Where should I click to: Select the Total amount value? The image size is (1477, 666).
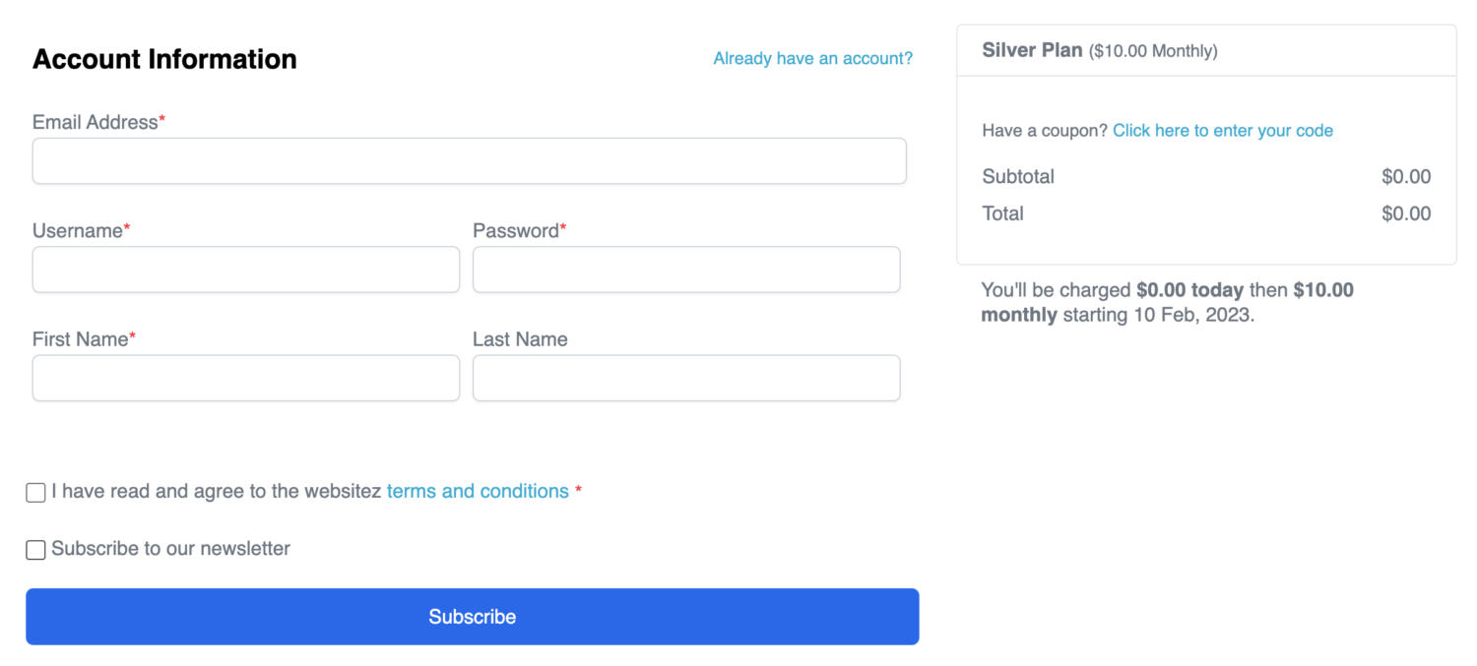click(1406, 213)
